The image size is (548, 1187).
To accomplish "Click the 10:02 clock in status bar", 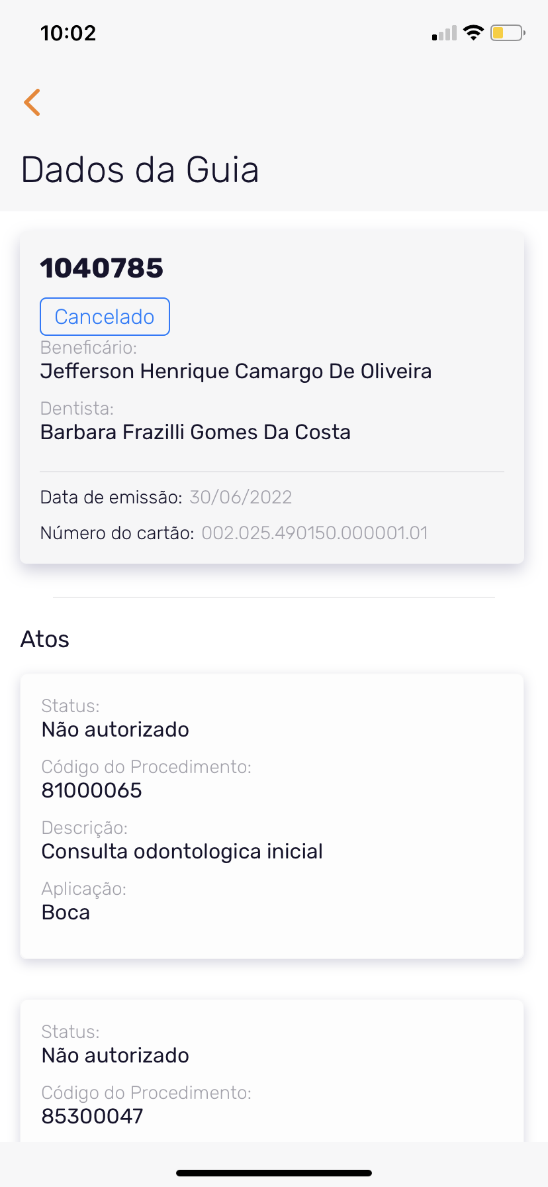I will click(68, 33).
